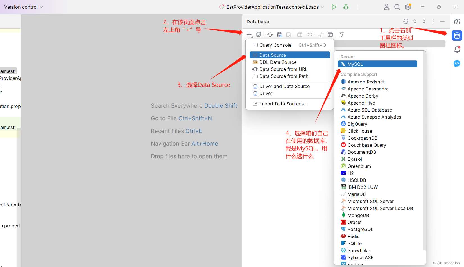Choose Microsoft SQL Server LocalDB
This screenshot has width=464, height=267.
coord(377,208)
